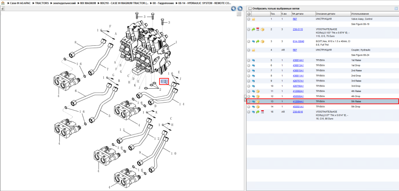
Task: Click green arrow icon in 238-6016 row
Action: (258, 112)
